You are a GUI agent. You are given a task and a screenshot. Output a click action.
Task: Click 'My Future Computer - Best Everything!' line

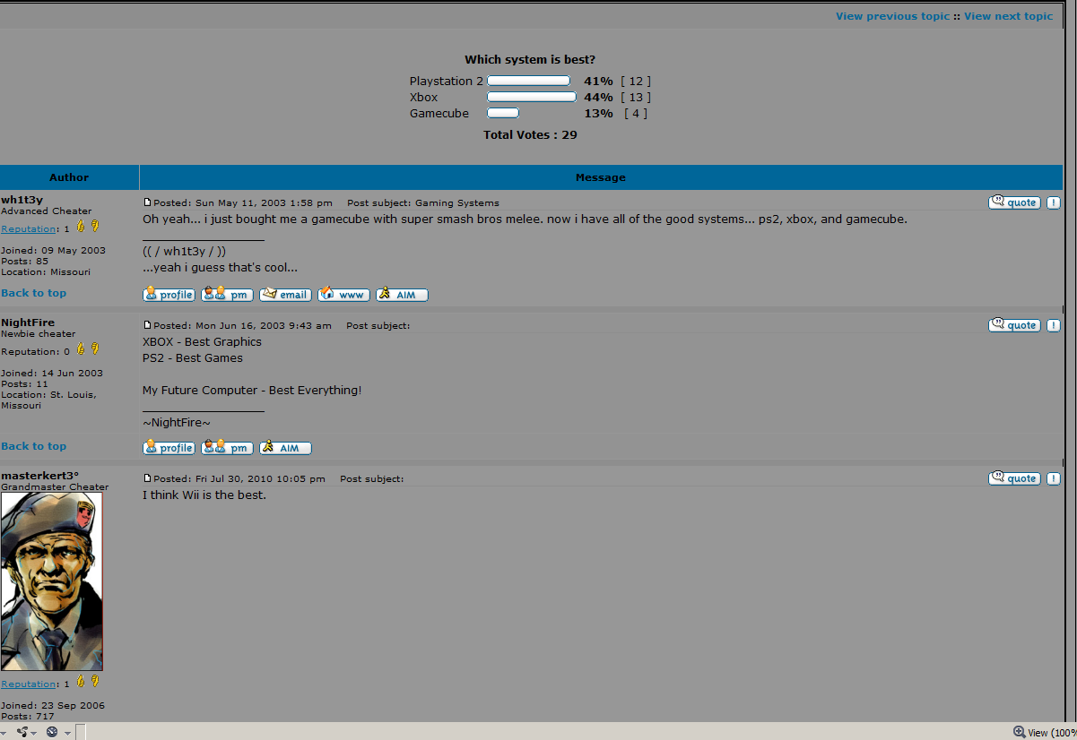tap(252, 391)
